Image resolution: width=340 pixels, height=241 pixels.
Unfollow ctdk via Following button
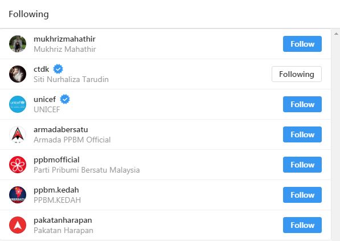click(297, 74)
